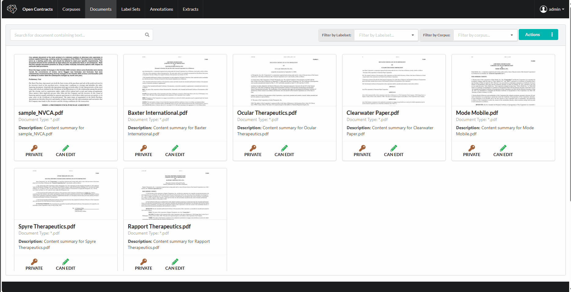Click the pencil icon on Baxter International.pdf card
This screenshot has height=292, width=571.
[x=175, y=148]
